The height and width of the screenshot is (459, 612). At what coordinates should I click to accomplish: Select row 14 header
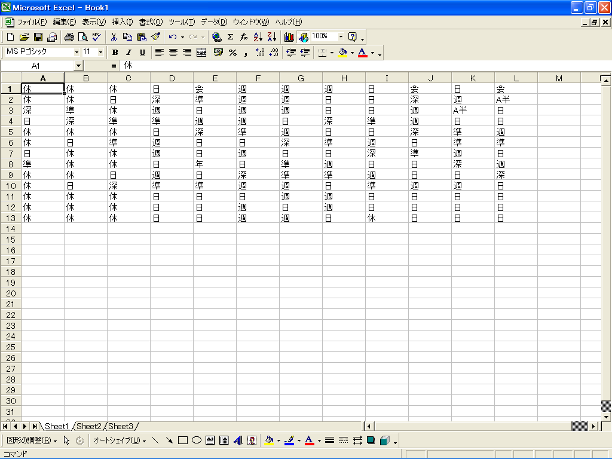11,229
